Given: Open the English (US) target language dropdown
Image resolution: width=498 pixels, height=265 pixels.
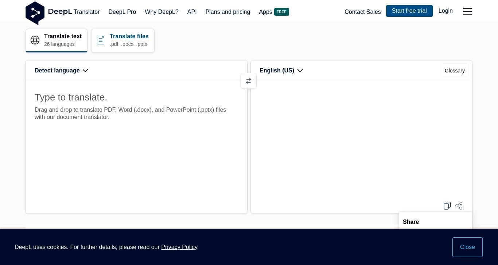Looking at the screenshot, I should 281,71.
